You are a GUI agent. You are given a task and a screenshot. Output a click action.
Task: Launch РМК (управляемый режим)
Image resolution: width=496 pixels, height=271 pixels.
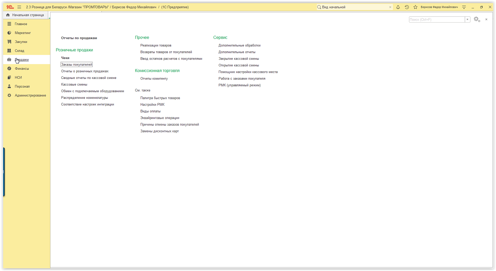[x=239, y=85]
